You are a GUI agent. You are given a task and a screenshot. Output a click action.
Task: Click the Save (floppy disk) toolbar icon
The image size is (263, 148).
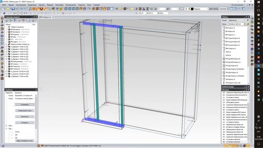(x=13, y=9)
